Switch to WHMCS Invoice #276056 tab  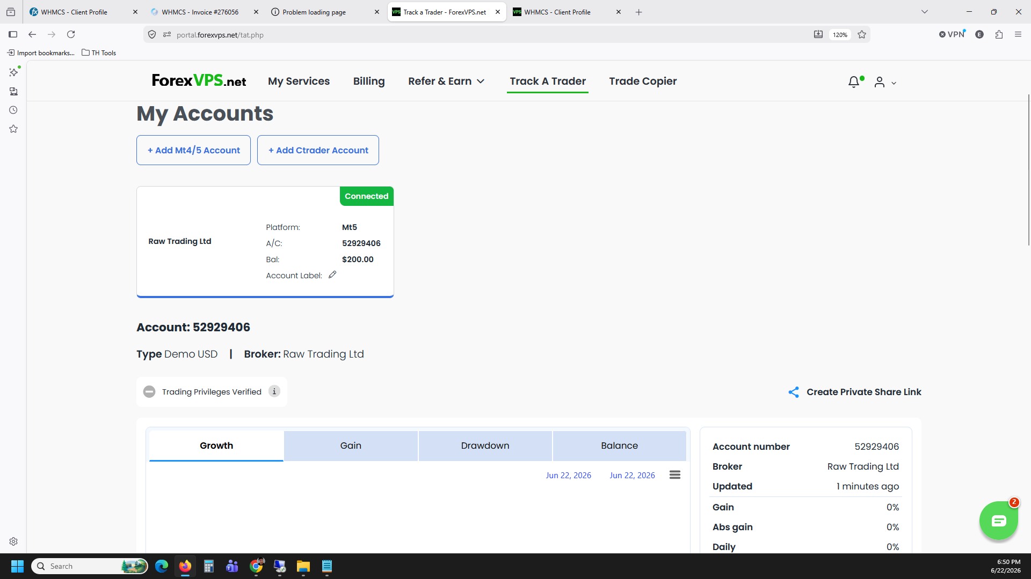point(199,12)
